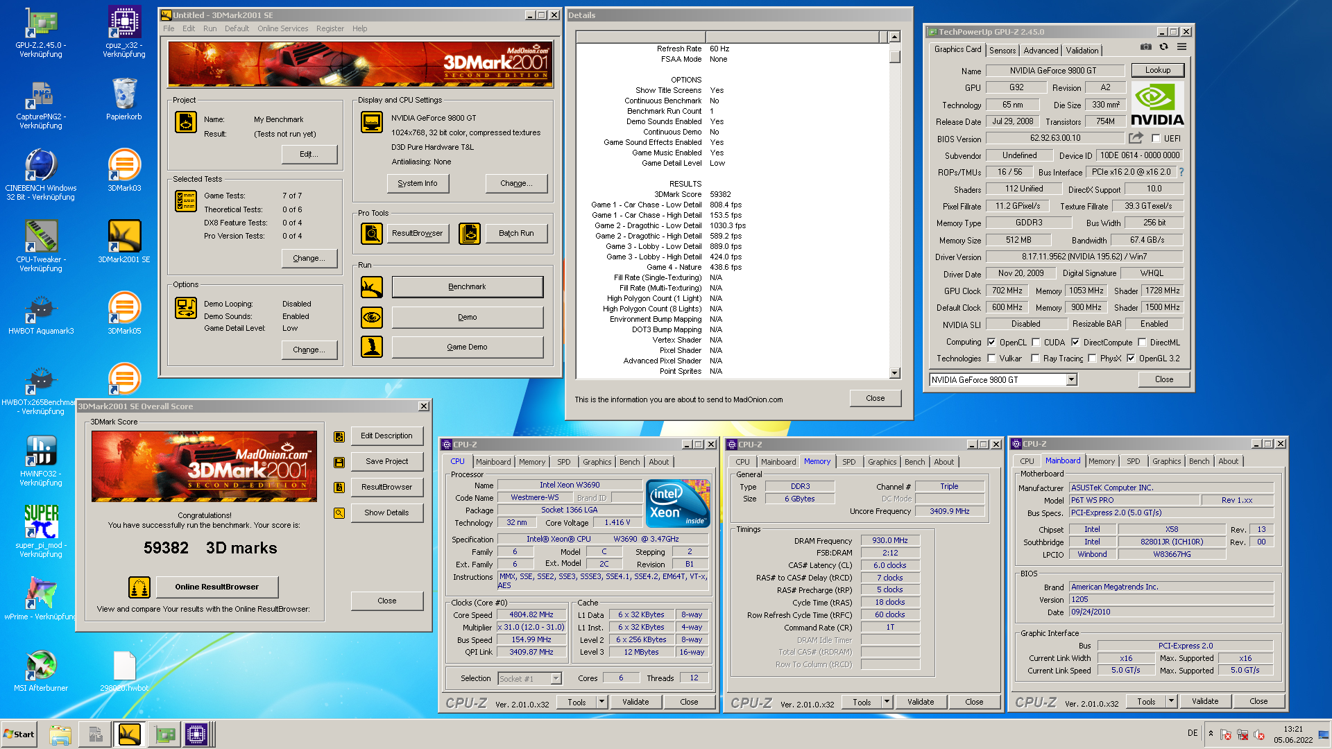Click the Game Demo button
Viewport: 1332px width, 749px height.
point(467,347)
